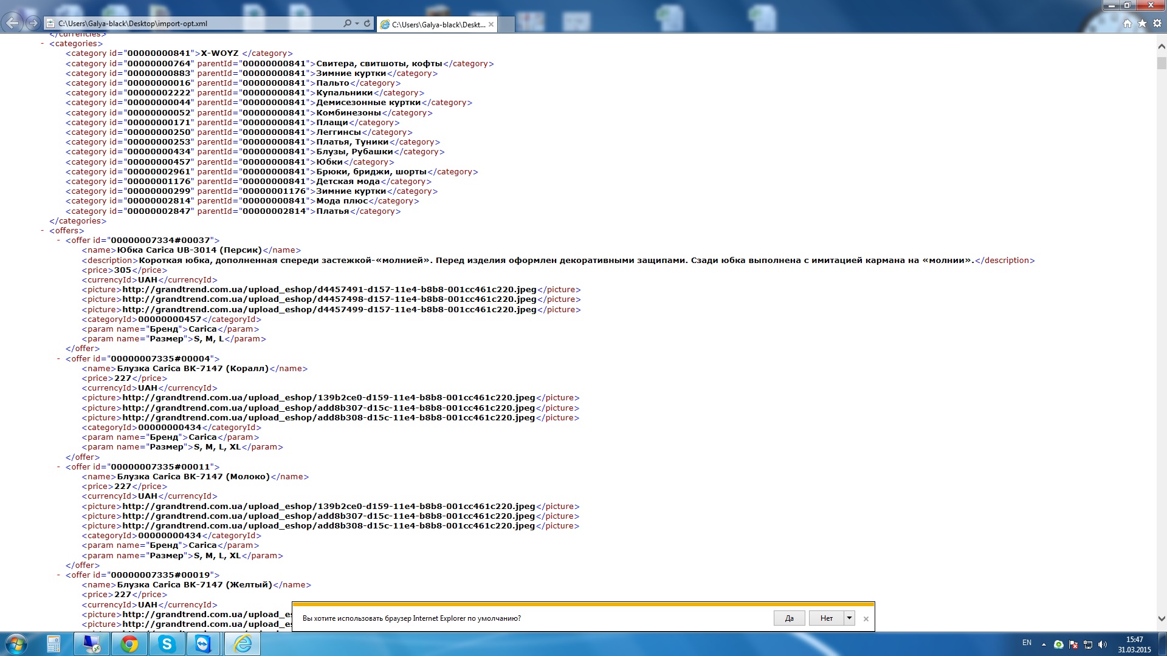Open Favorites star icon

1142,24
